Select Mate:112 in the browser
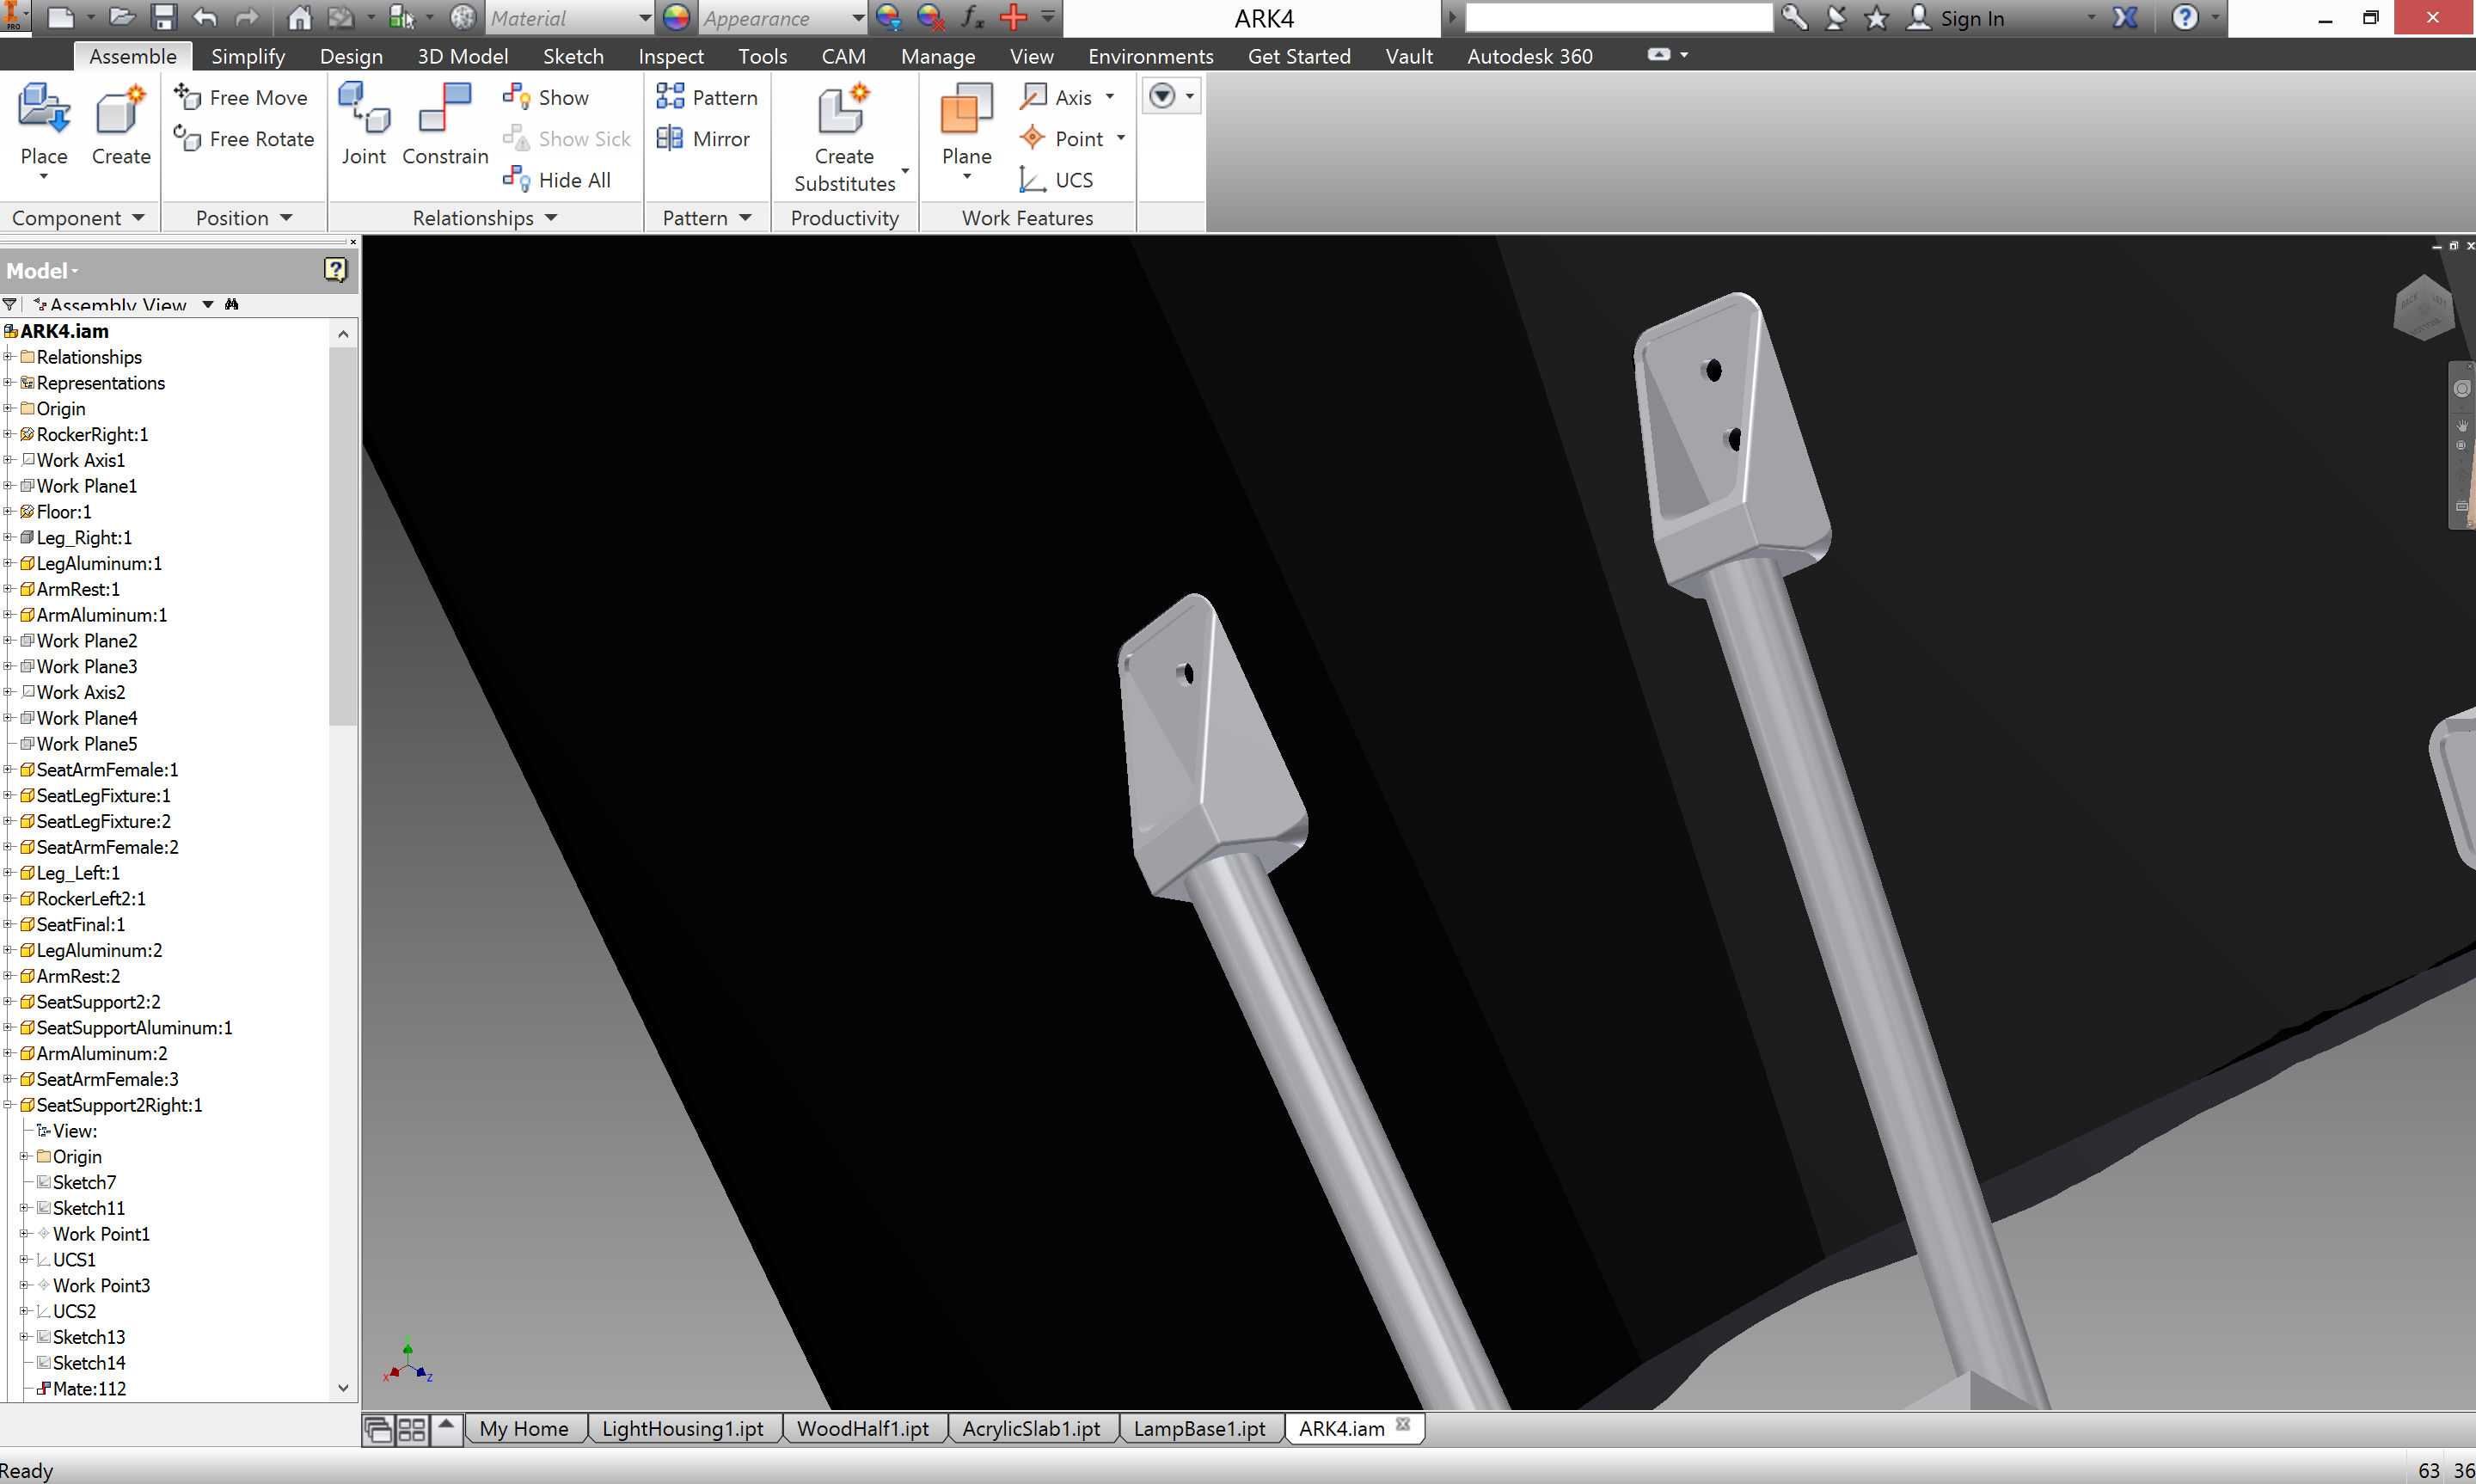Image resolution: width=2476 pixels, height=1484 pixels. pyautogui.click(x=89, y=1388)
